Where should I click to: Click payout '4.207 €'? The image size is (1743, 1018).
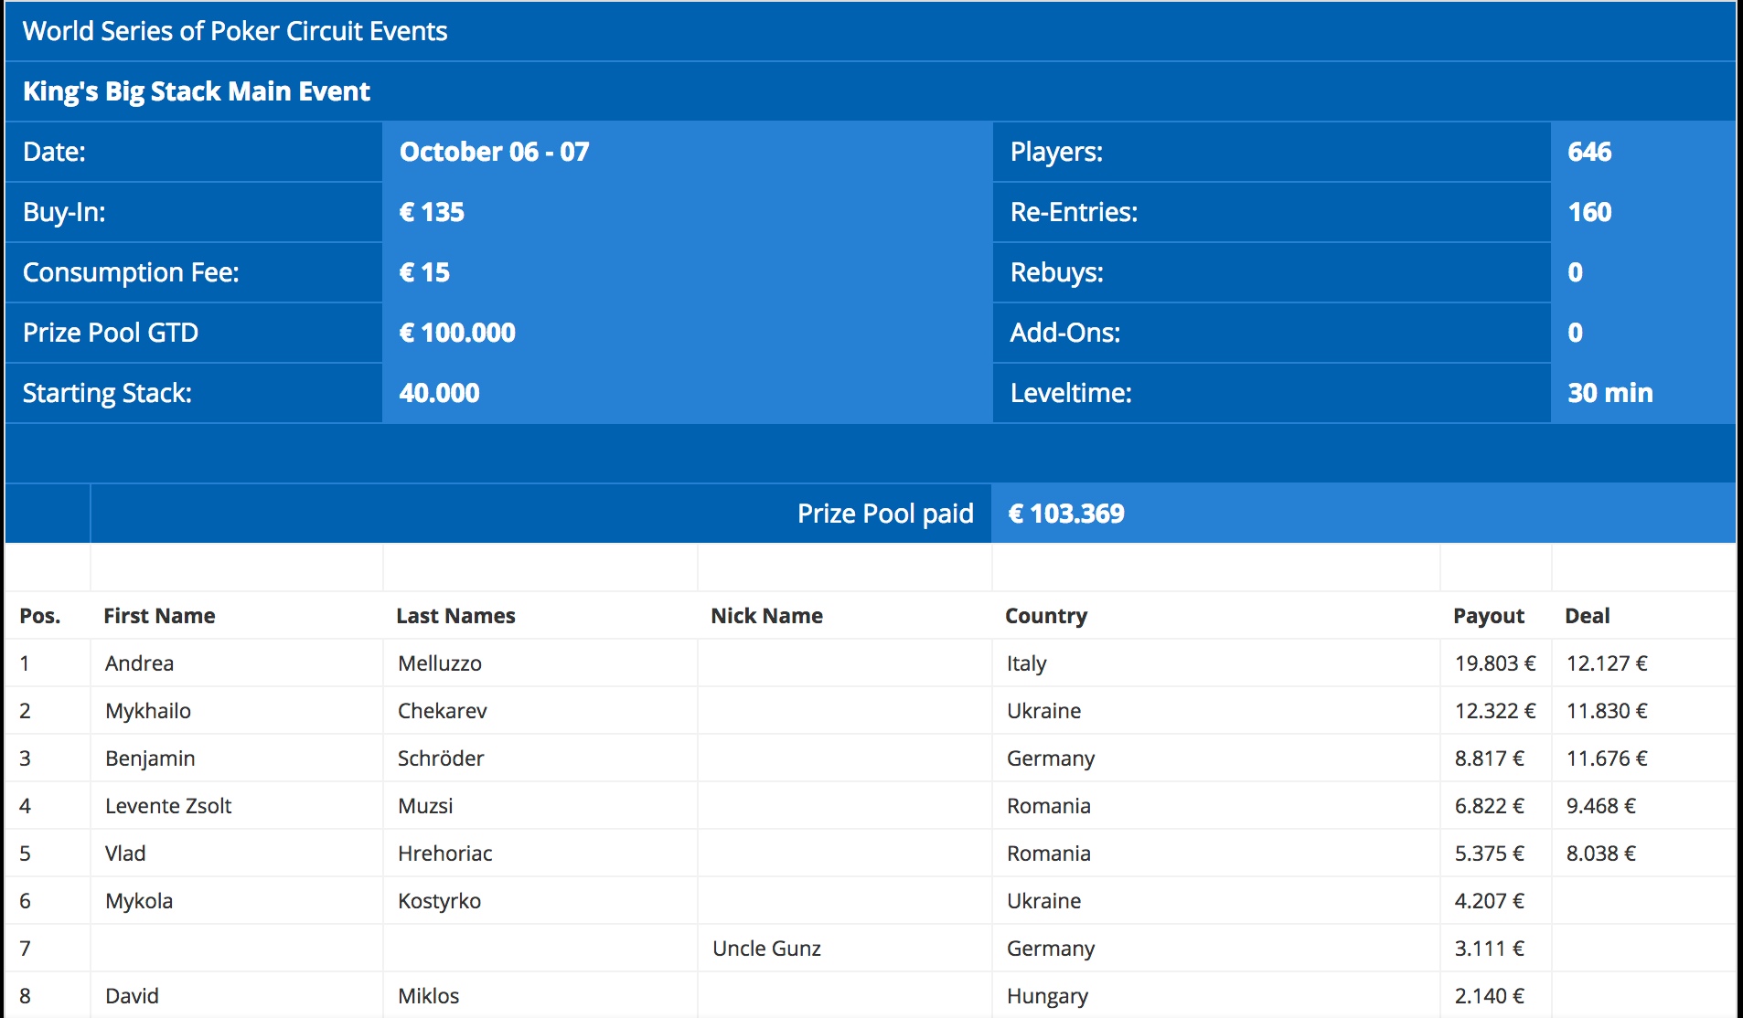(1490, 901)
